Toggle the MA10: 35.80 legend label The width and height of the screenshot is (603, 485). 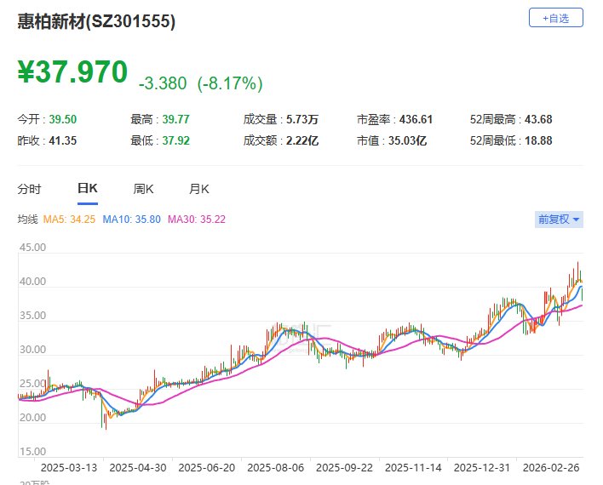tap(131, 220)
